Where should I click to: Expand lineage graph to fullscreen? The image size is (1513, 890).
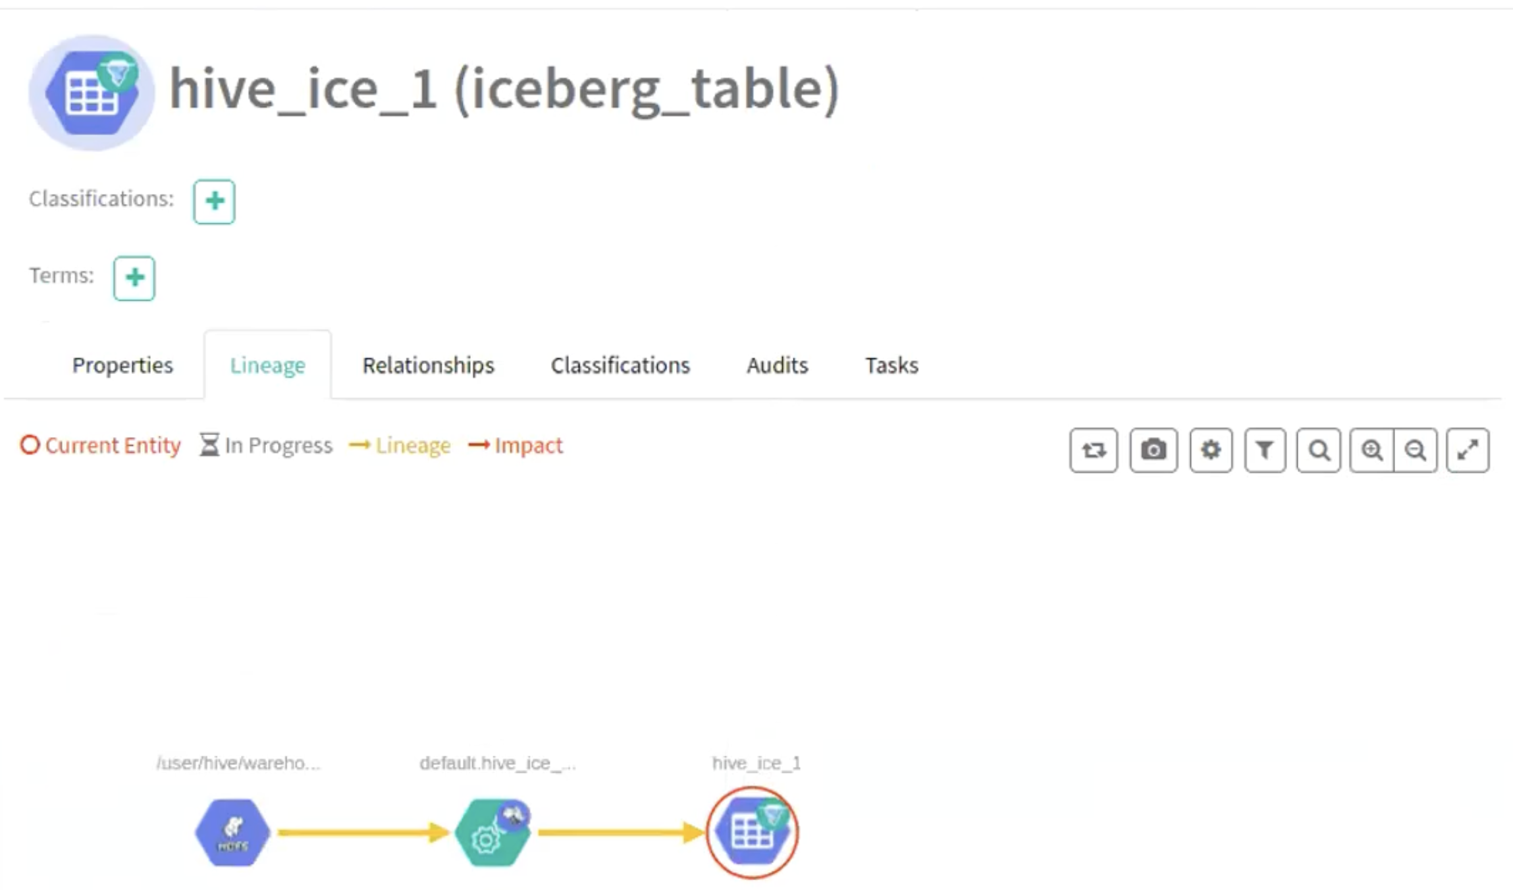tap(1468, 450)
